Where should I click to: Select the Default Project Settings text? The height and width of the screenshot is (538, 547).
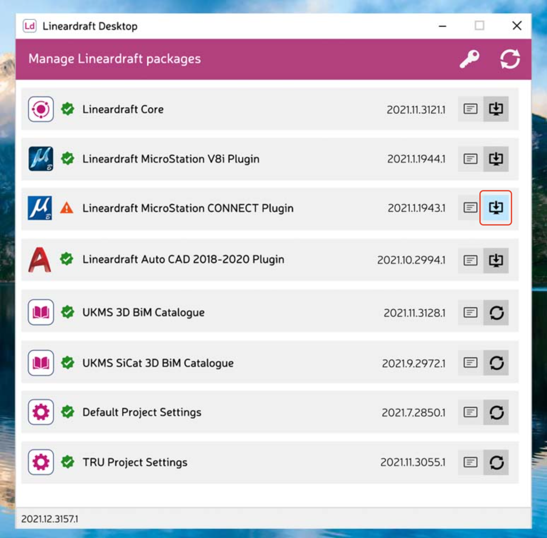point(142,413)
